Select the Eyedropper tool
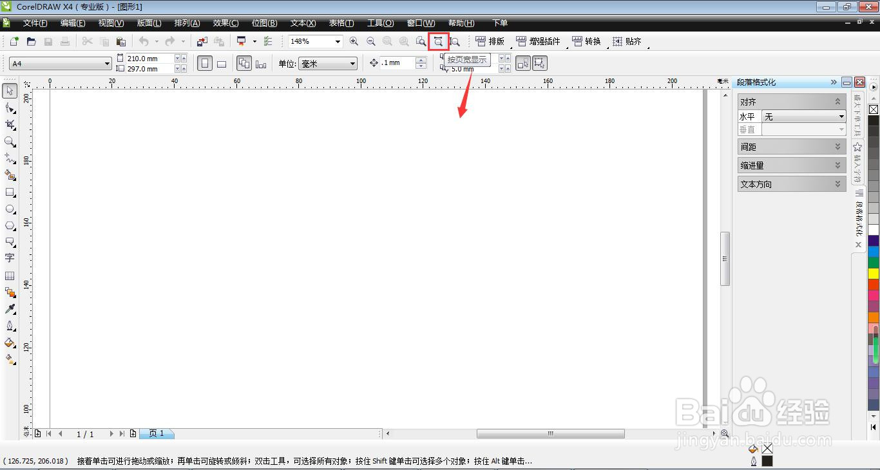Viewport: 880px width, 470px height. 10,309
